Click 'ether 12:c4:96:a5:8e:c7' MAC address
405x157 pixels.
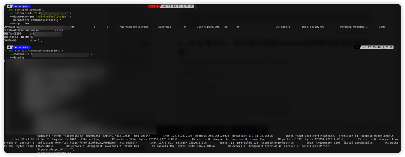[x=30, y=139]
